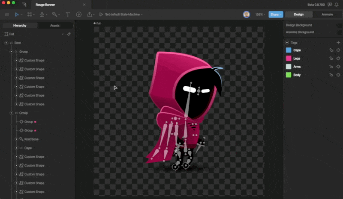This screenshot has width=343, height=199.
Task: Click the gray Arms tag swatch
Action: [x=289, y=67]
